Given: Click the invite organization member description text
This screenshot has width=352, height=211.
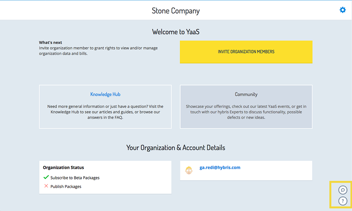Looking at the screenshot, I should 98,51.
